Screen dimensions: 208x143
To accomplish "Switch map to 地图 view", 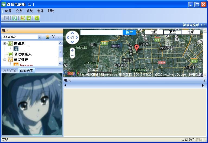I will click(x=154, y=32).
